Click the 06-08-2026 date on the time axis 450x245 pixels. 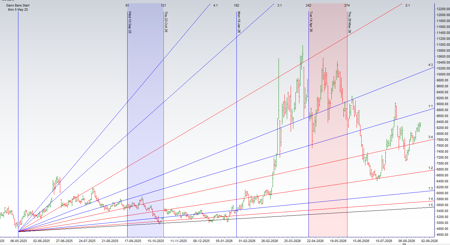(x=407, y=241)
